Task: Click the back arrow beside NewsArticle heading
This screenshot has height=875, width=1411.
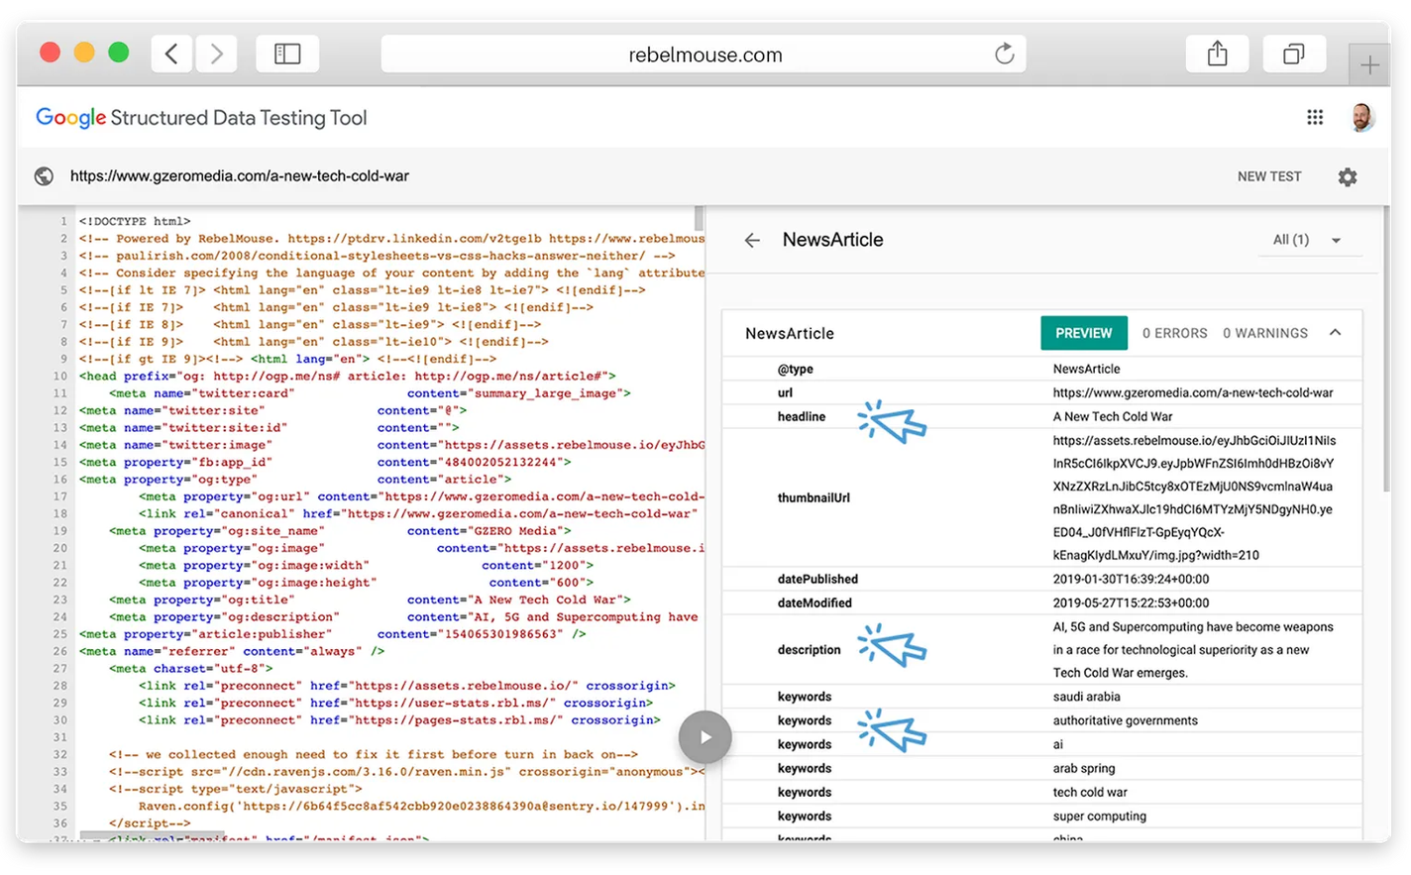Action: coord(752,240)
